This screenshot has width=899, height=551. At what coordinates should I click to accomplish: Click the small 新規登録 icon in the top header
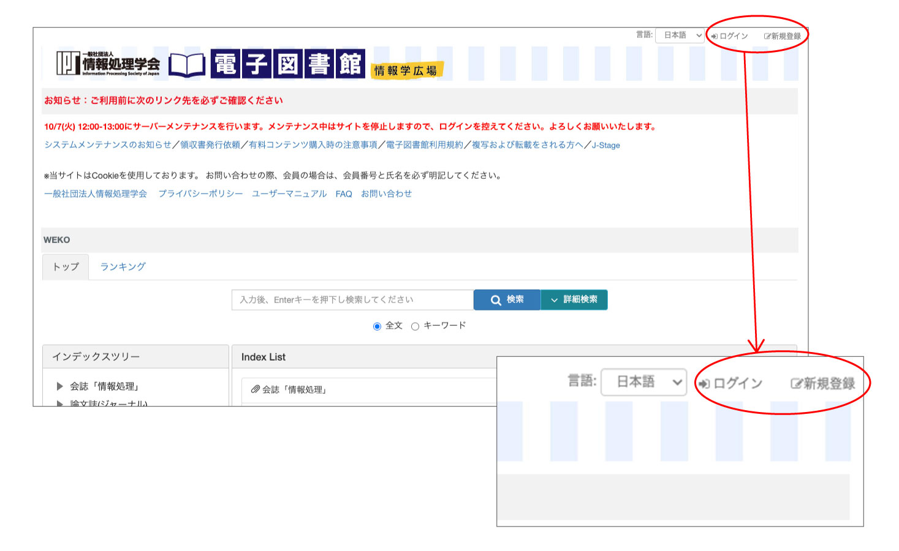point(767,36)
